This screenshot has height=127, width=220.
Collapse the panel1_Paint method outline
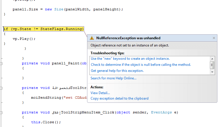(x=1, y=63)
